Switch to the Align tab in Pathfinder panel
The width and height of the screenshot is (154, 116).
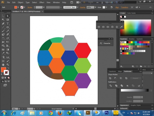[120, 71]
